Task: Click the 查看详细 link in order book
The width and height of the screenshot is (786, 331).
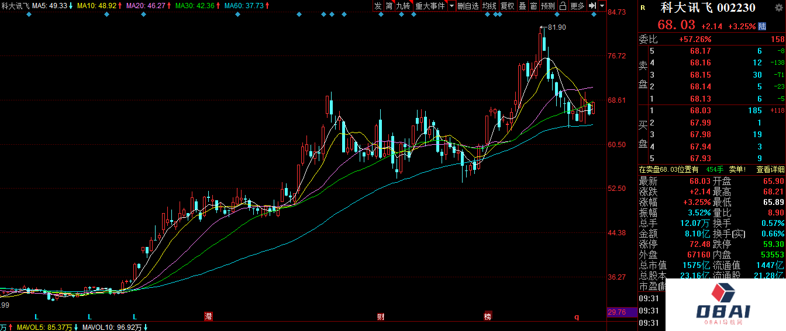Action: pyautogui.click(x=770, y=169)
